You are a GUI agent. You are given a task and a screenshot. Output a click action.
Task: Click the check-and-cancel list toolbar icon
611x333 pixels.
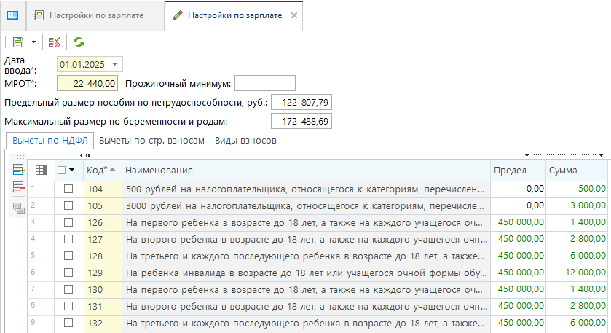(55, 42)
